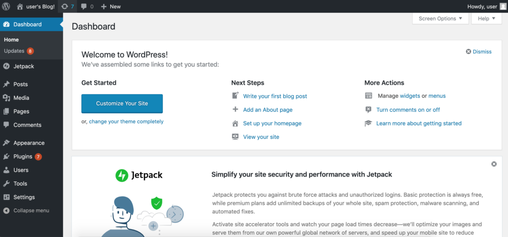The image size is (508, 237).
Task: Open the New content menu
Action: (111, 6)
